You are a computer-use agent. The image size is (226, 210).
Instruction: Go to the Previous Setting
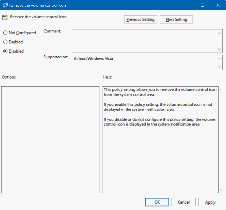[x=140, y=20]
